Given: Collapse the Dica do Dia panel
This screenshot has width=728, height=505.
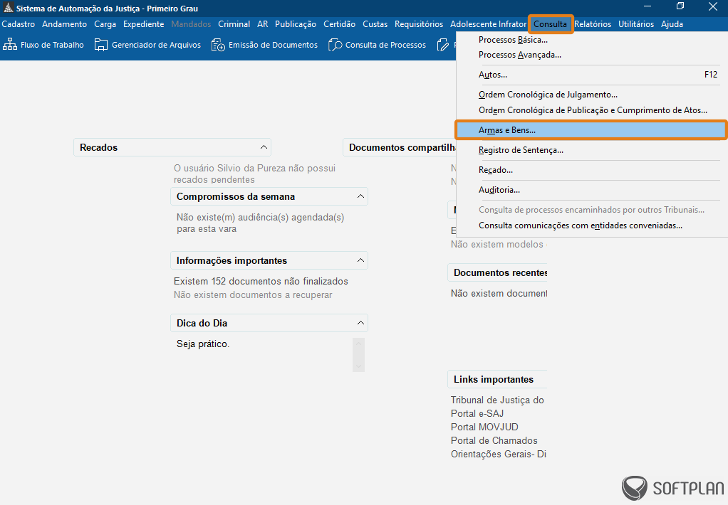Looking at the screenshot, I should (360, 323).
